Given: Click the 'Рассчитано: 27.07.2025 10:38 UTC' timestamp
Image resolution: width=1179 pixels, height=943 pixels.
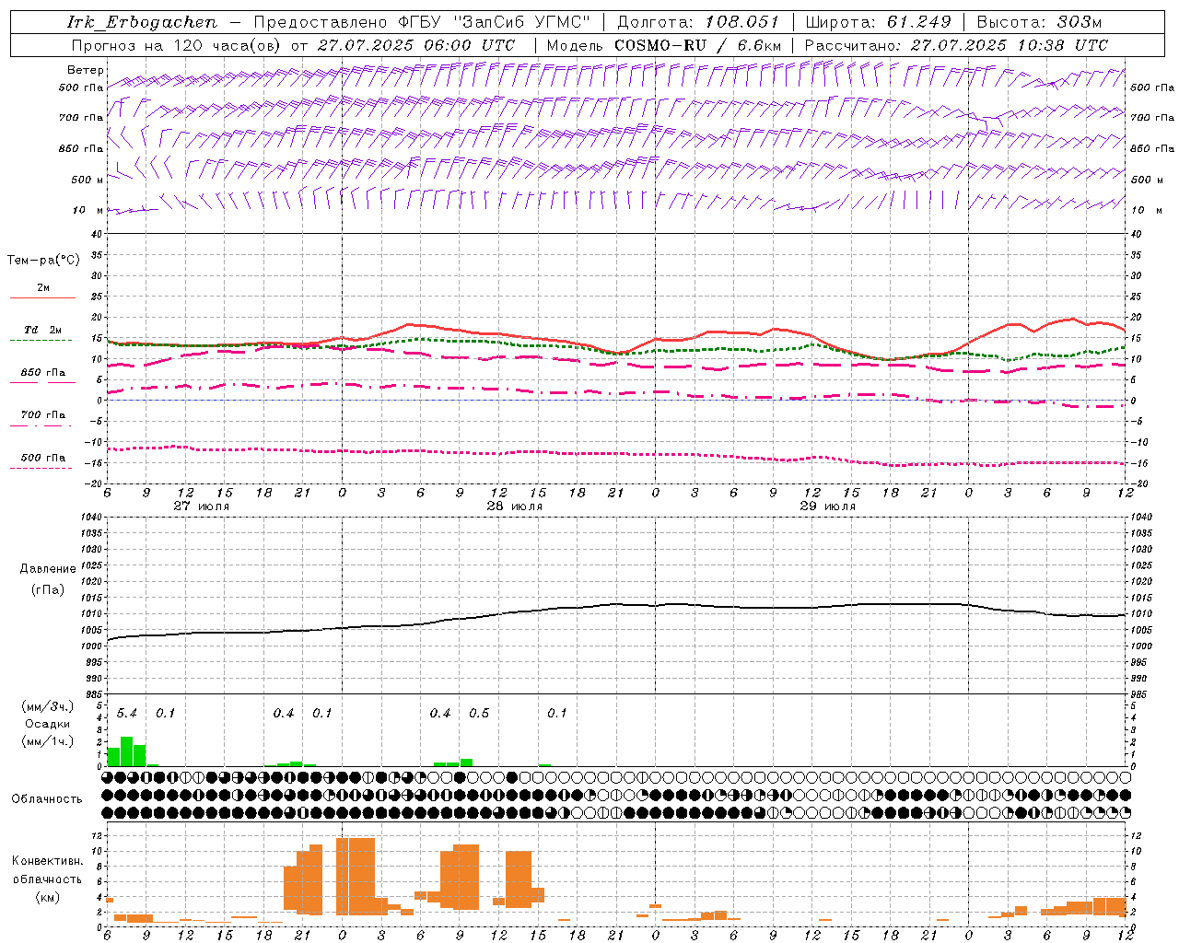Looking at the screenshot, I should [x=956, y=45].
